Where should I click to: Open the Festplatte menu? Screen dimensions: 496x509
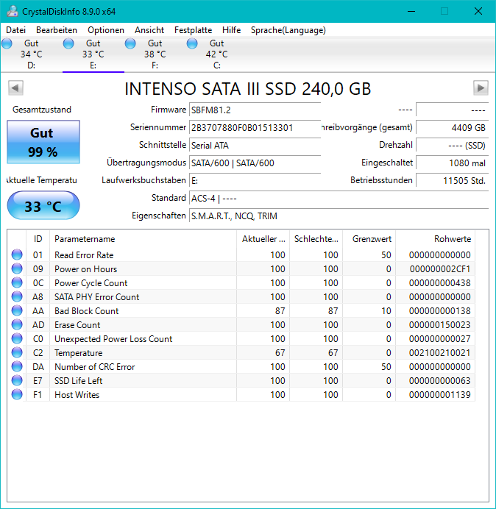193,30
